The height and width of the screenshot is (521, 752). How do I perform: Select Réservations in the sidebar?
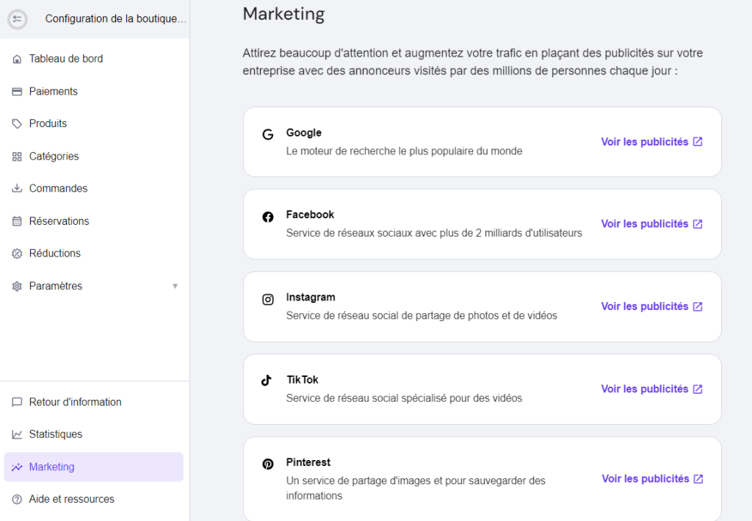click(59, 221)
